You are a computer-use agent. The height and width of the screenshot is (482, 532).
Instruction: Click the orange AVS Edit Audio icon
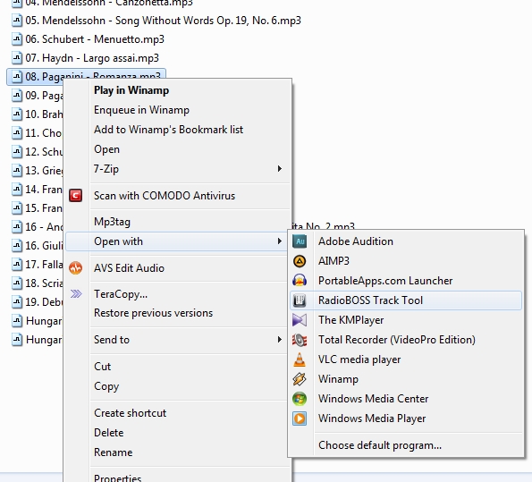[x=76, y=268]
